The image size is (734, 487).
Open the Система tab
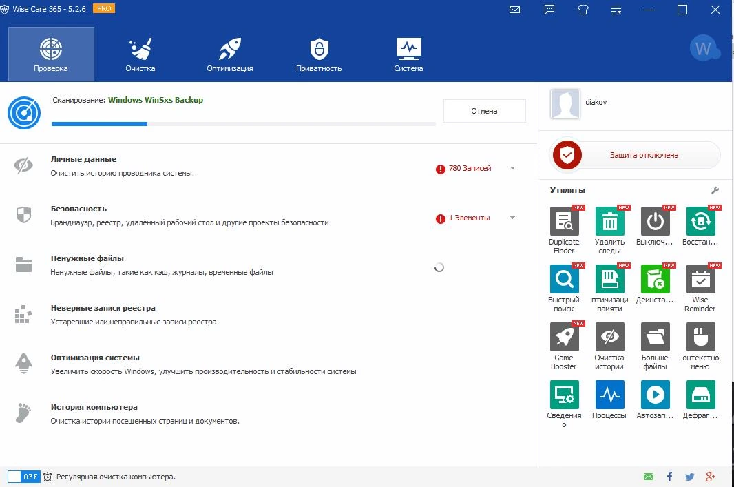click(409, 54)
